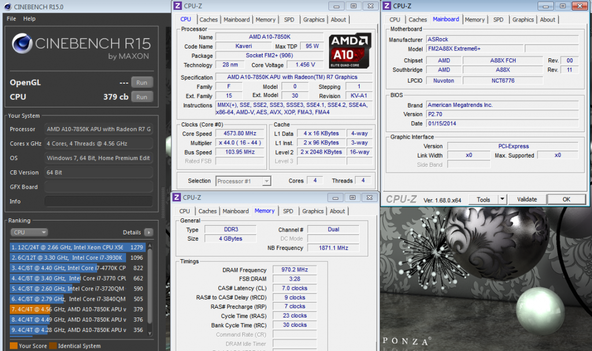This screenshot has height=351, width=592.
Task: Open the Help menu in Cinebench
Action: (x=29, y=18)
